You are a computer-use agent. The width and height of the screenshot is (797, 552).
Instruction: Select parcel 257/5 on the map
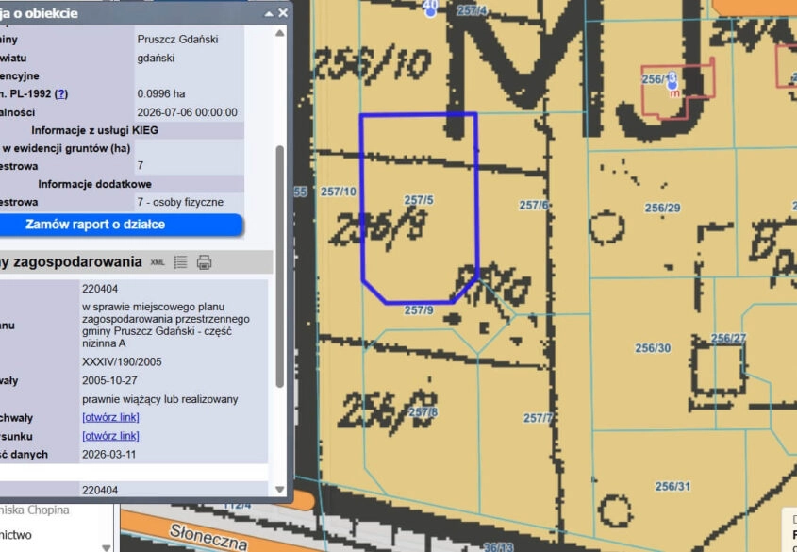click(x=419, y=200)
